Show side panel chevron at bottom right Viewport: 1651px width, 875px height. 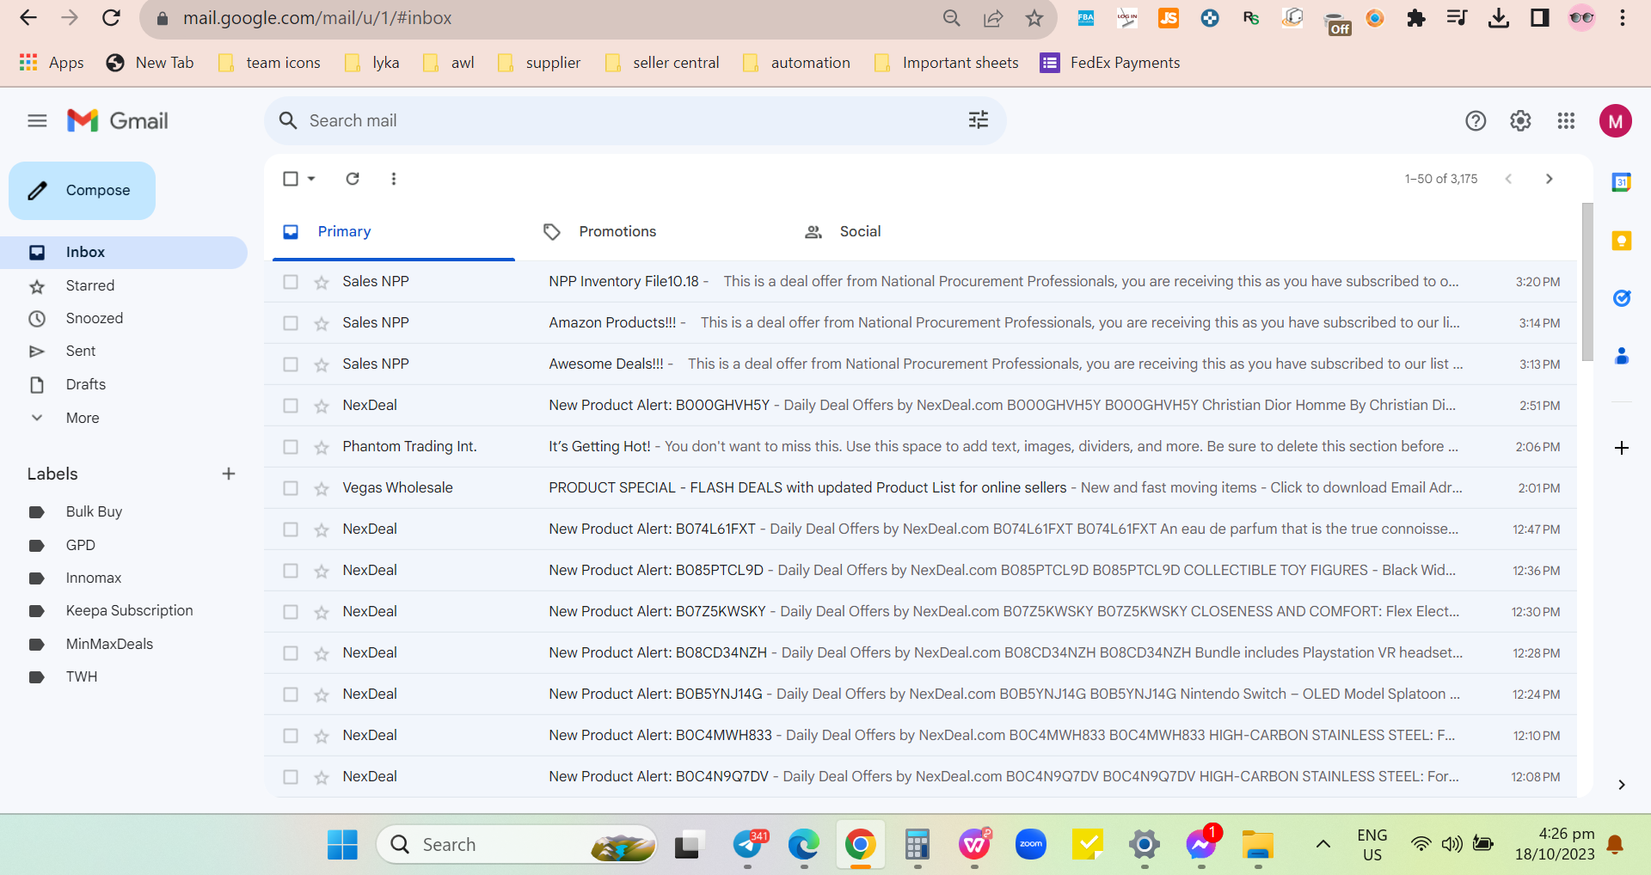1622,785
